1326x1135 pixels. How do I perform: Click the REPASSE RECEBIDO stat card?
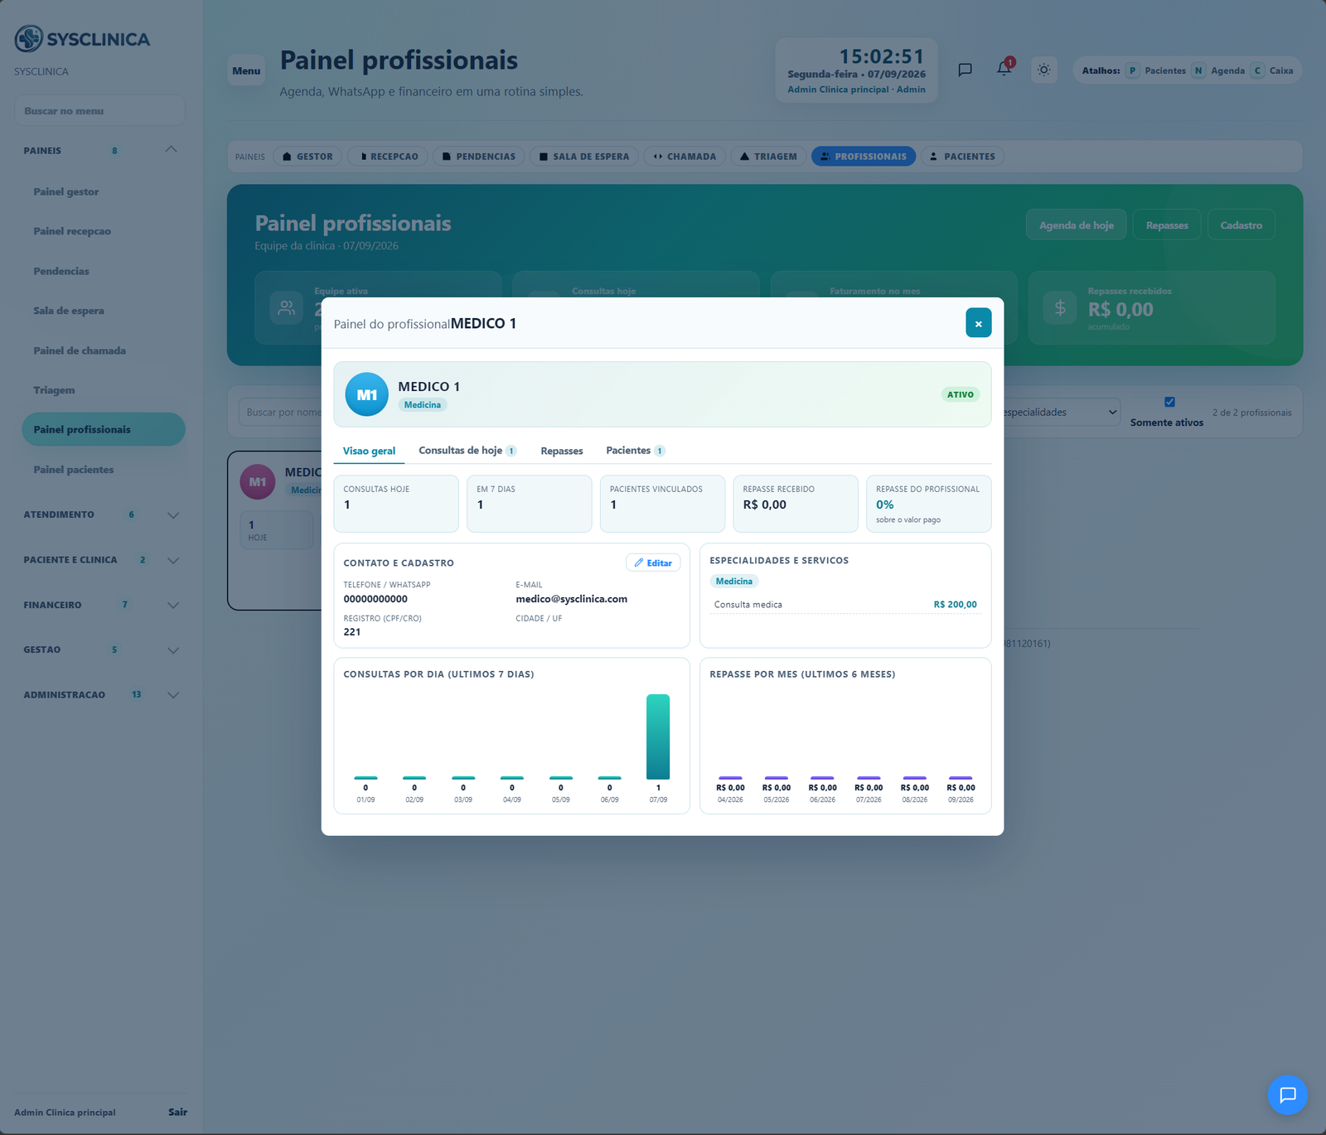[x=796, y=504]
